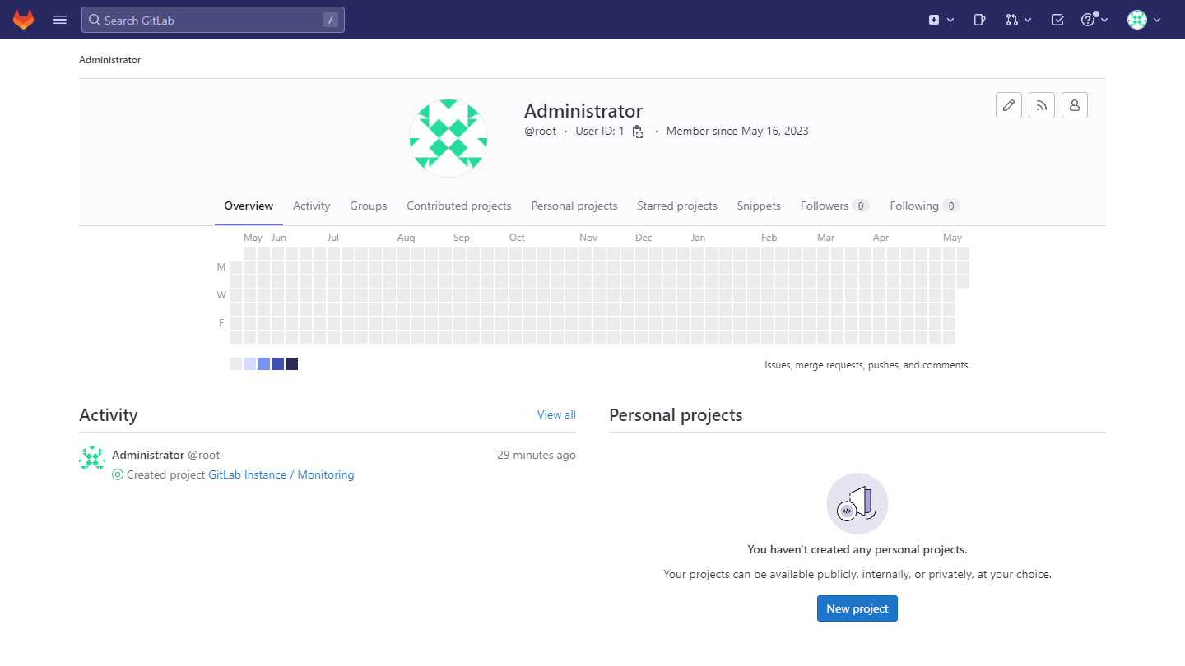Switch to the Snippets tab
Screen dimensions: 1185x666
(759, 206)
